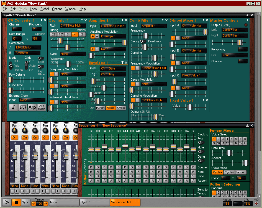Collapse the Oscillator 1 module via its bar-arrow icon
Viewport: 262px width, 208px height.
click(x=82, y=20)
